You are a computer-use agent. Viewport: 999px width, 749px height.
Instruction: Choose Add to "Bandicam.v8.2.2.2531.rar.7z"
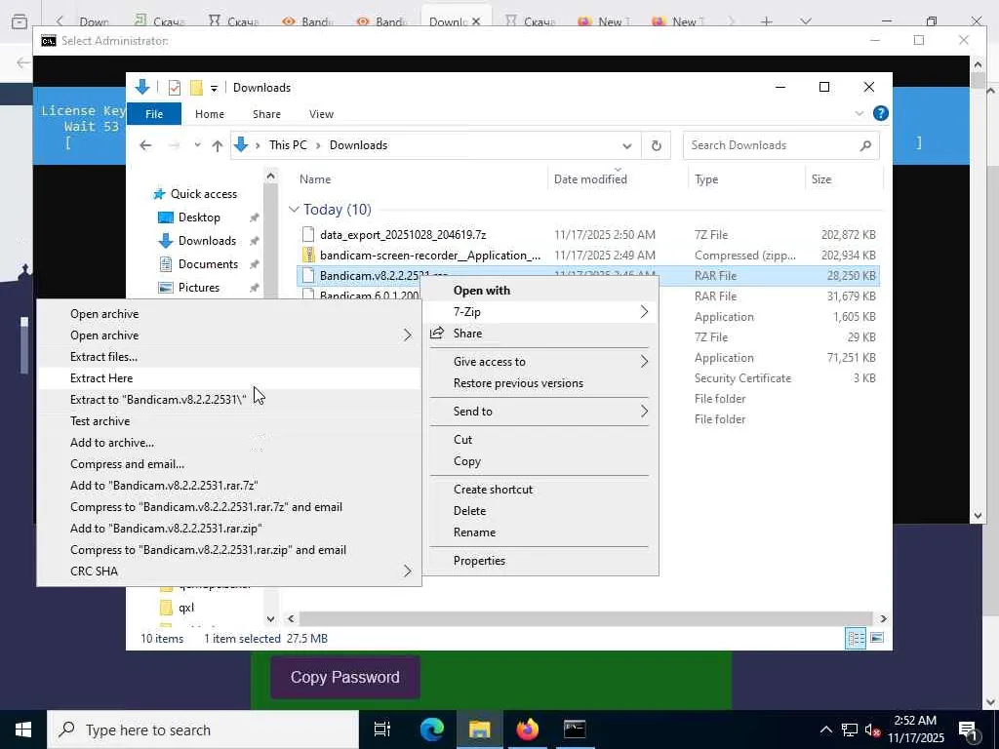point(228,486)
